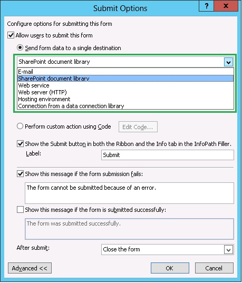Screen dimensions: 242x283
Task: Select Send form data to single destination
Action: tap(20, 48)
